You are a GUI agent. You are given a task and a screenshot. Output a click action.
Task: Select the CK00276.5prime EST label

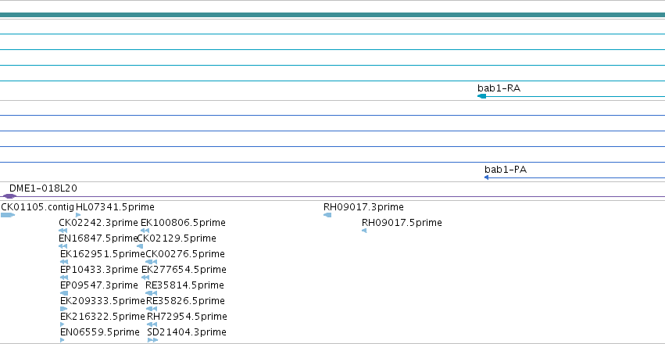point(185,253)
